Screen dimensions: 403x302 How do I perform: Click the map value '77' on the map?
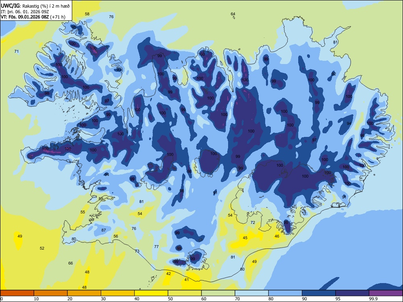156,246
